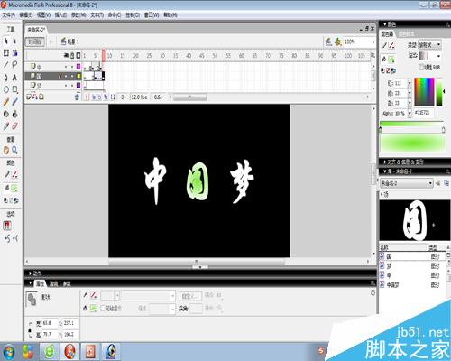
Task: Click the Onion Skin button in the timeline
Action: pos(94,97)
